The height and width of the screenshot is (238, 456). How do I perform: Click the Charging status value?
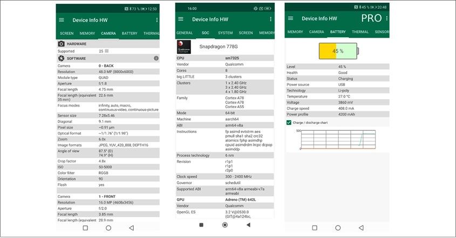point(345,79)
